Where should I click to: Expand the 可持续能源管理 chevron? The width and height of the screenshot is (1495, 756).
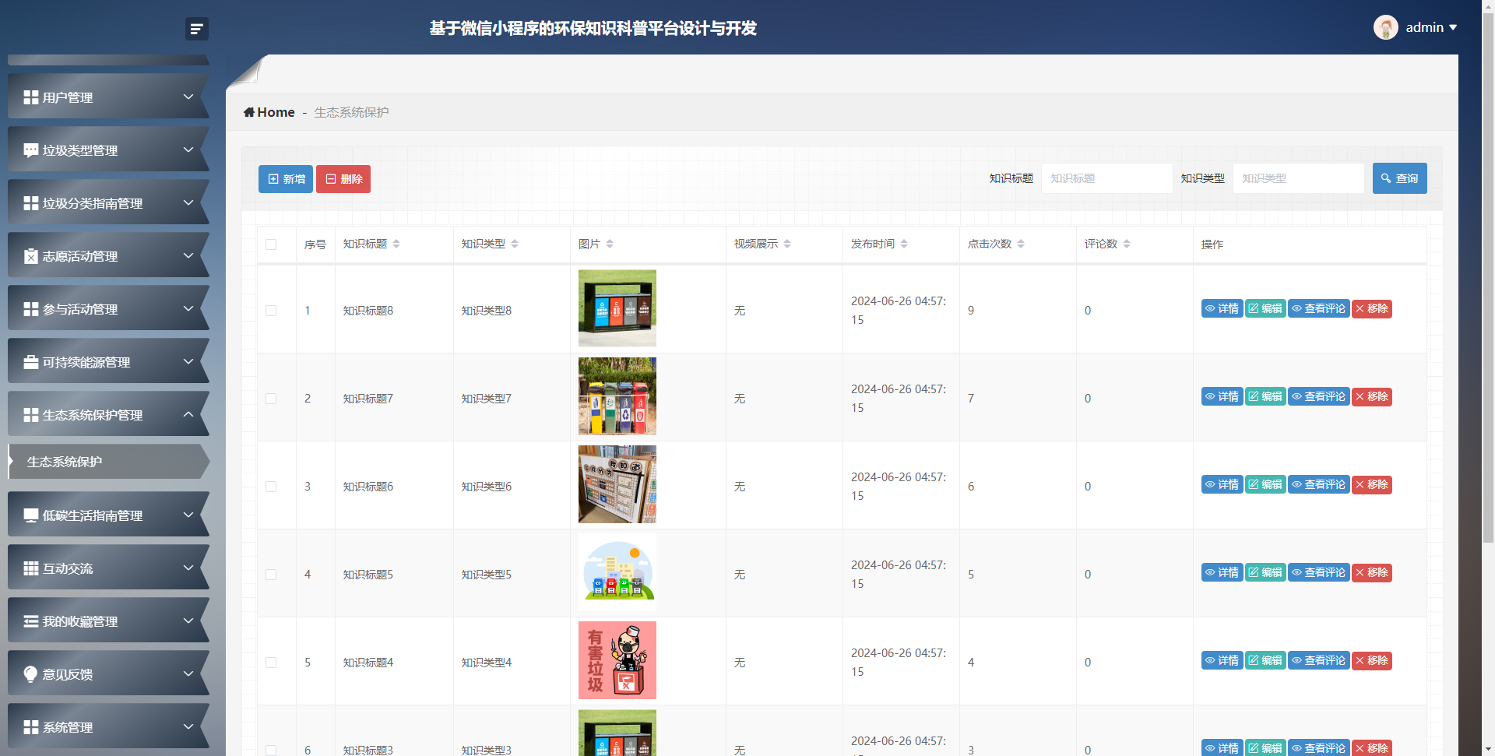(x=188, y=361)
